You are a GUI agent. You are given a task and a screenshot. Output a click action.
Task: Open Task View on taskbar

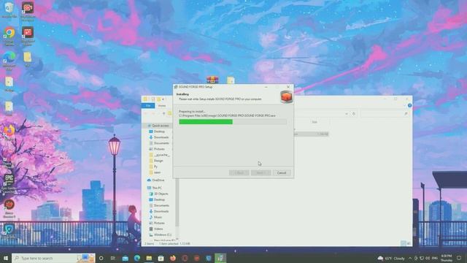click(x=113, y=258)
